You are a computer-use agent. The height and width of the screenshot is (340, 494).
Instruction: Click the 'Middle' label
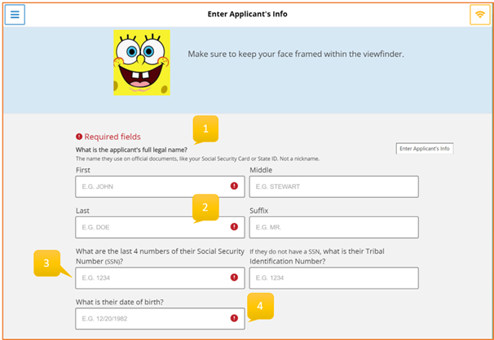(x=261, y=170)
